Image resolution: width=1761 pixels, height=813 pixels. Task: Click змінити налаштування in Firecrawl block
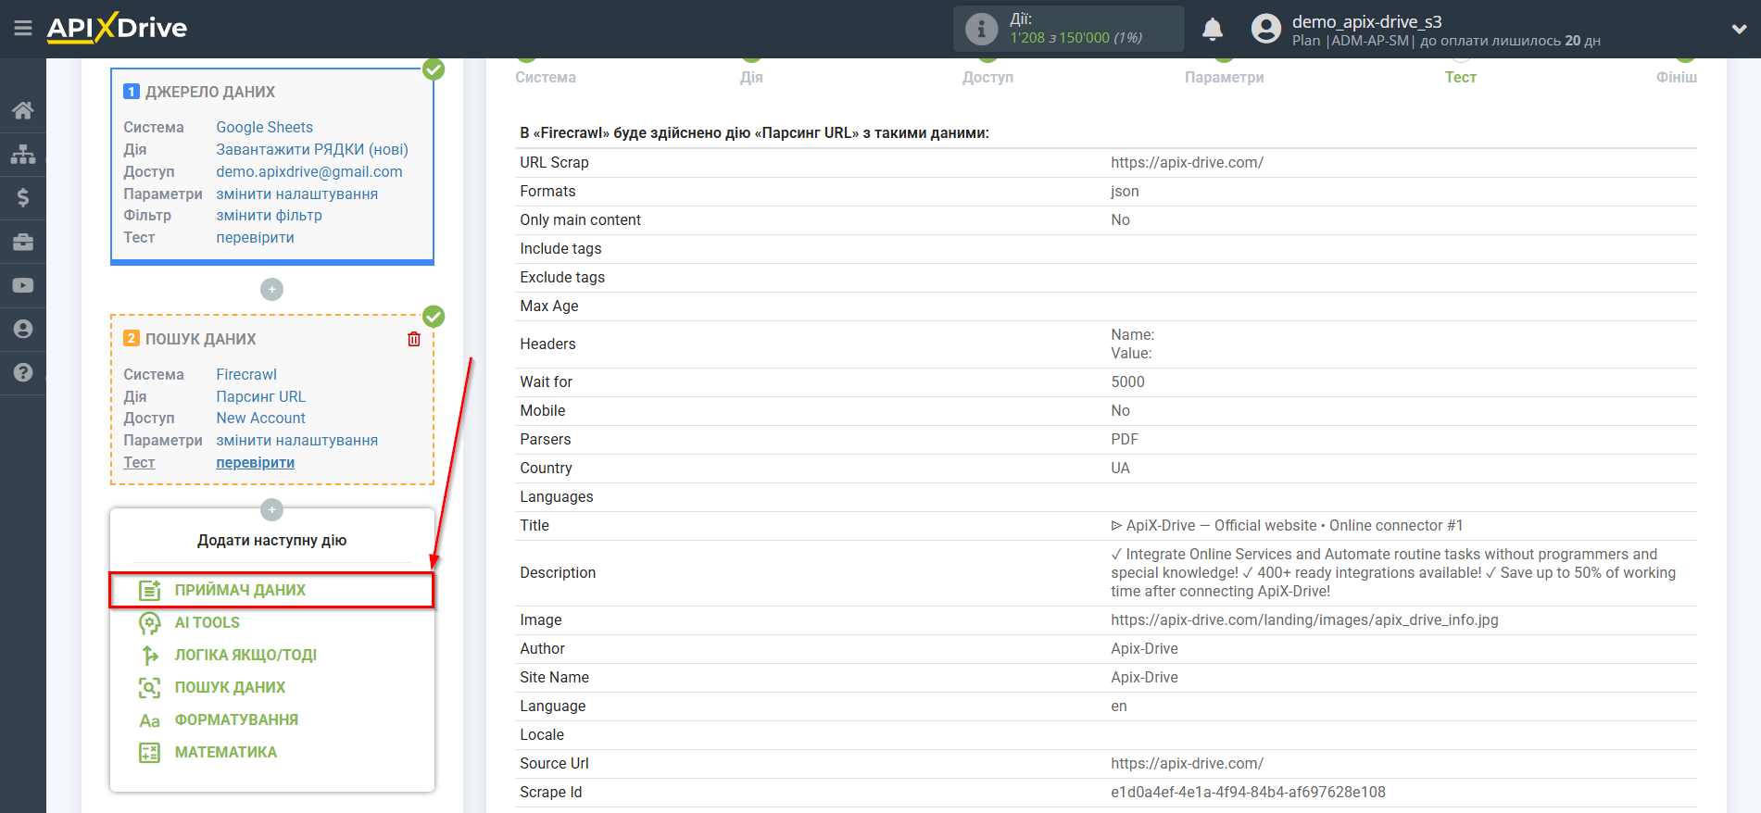296,441
